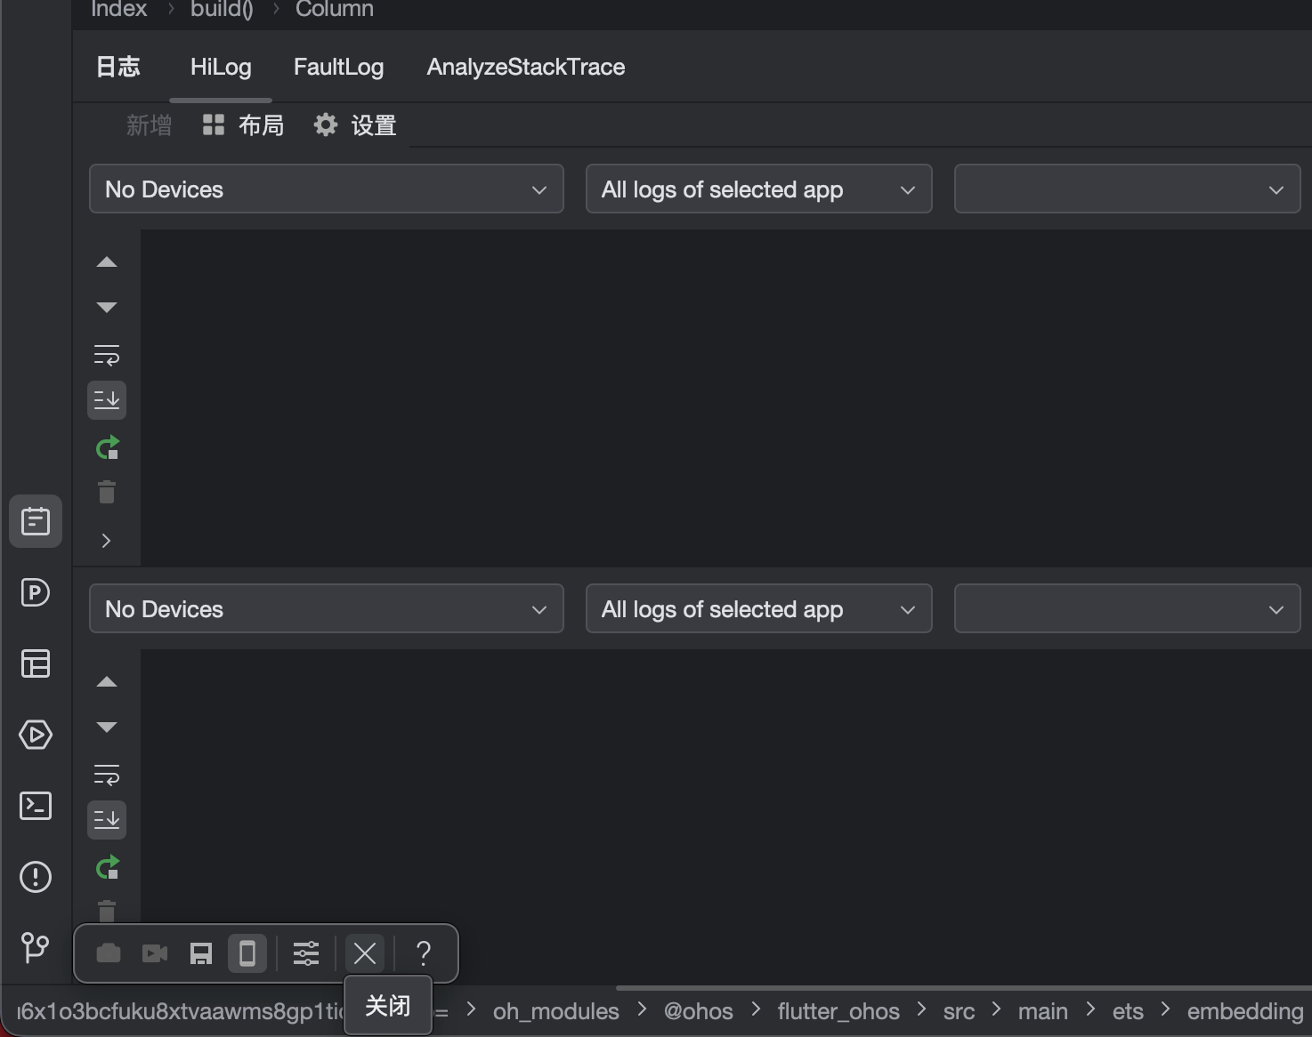Click the green restart icon in top panel
1312x1037 pixels.
coord(107,447)
